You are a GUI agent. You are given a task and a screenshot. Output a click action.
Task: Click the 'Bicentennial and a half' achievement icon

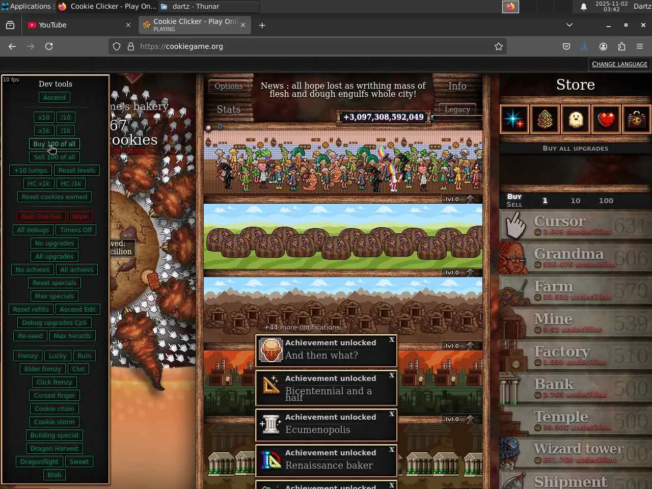(x=271, y=386)
